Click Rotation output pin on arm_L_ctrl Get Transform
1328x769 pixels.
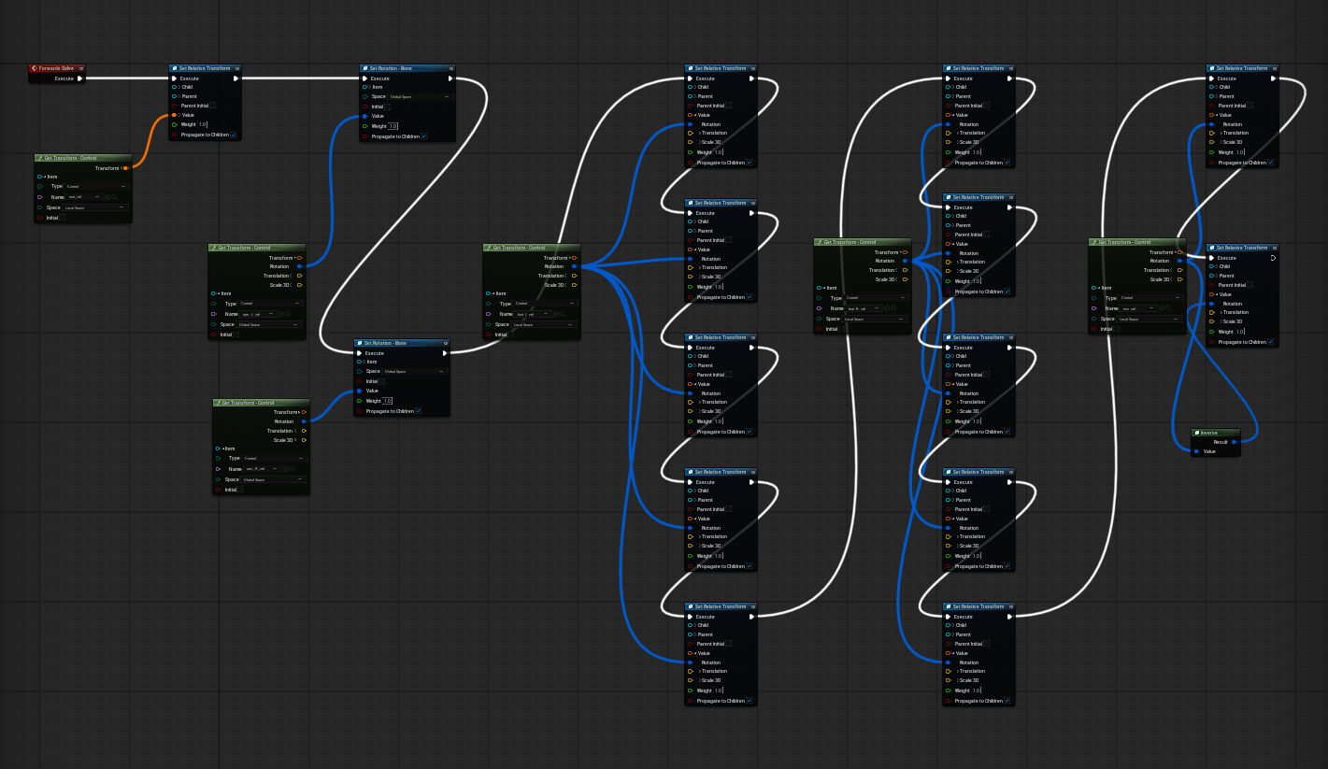(x=299, y=266)
